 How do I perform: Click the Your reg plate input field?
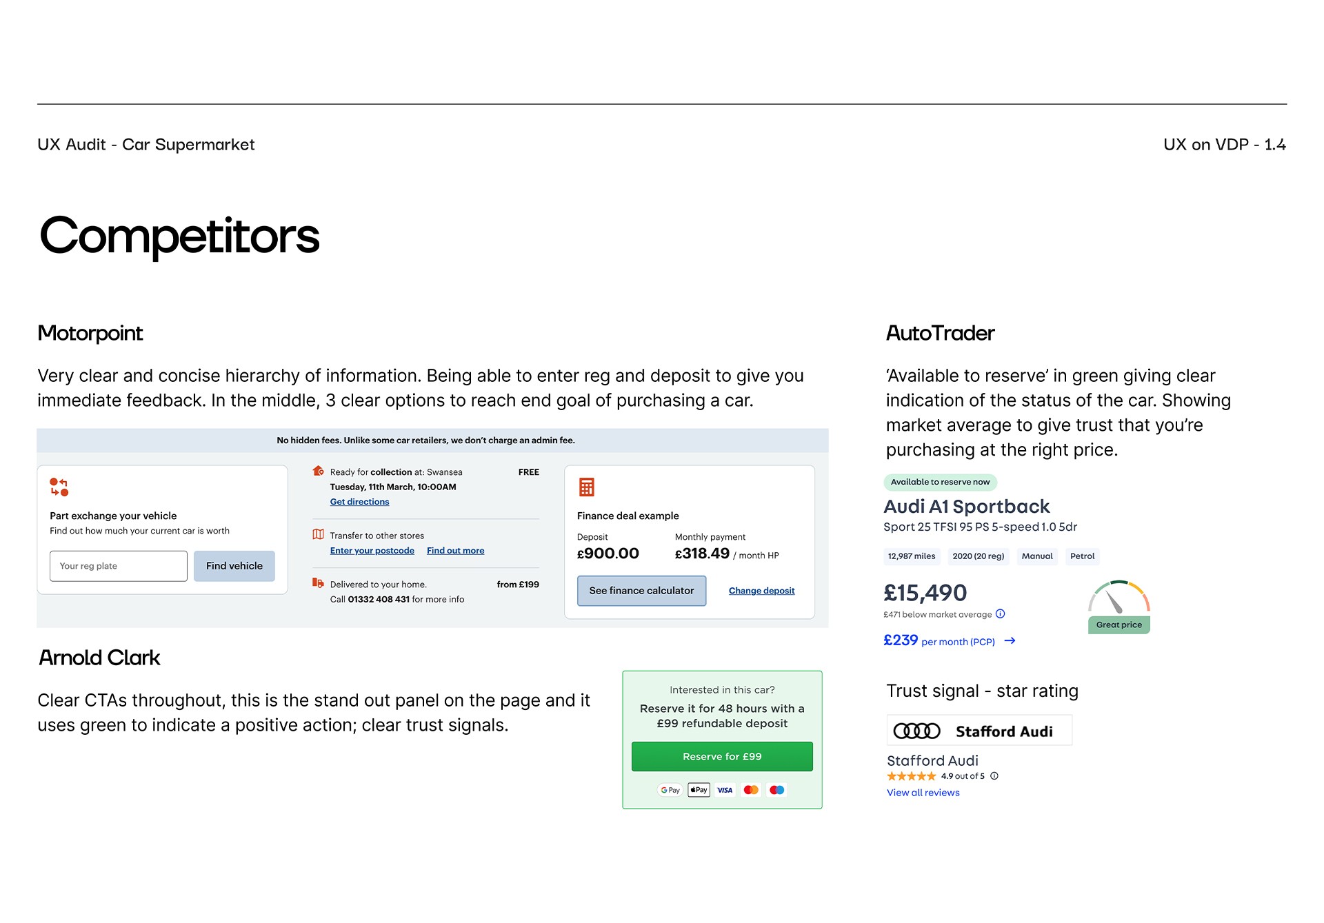pyautogui.click(x=119, y=566)
